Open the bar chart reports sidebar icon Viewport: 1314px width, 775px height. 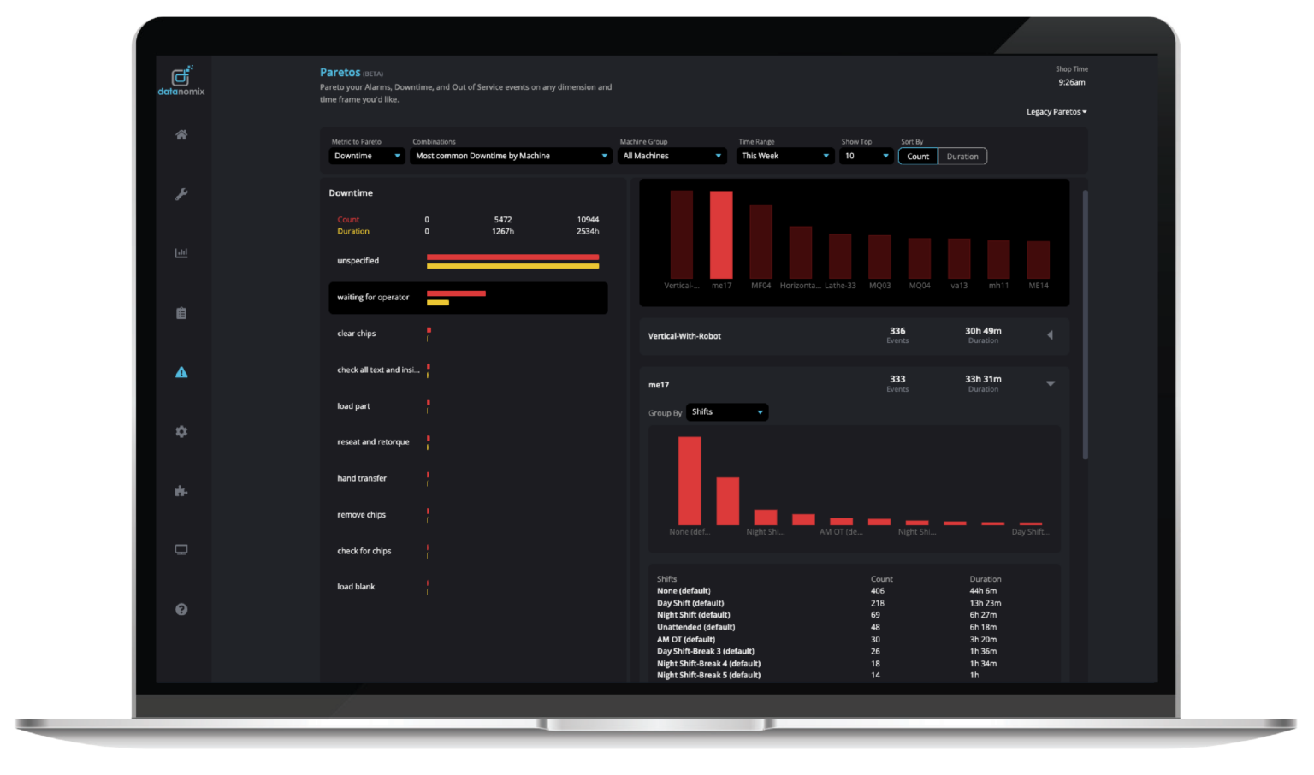point(181,252)
